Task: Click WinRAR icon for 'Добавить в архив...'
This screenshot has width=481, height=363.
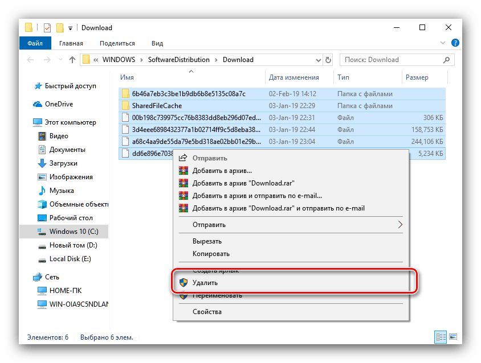Action: pos(184,171)
